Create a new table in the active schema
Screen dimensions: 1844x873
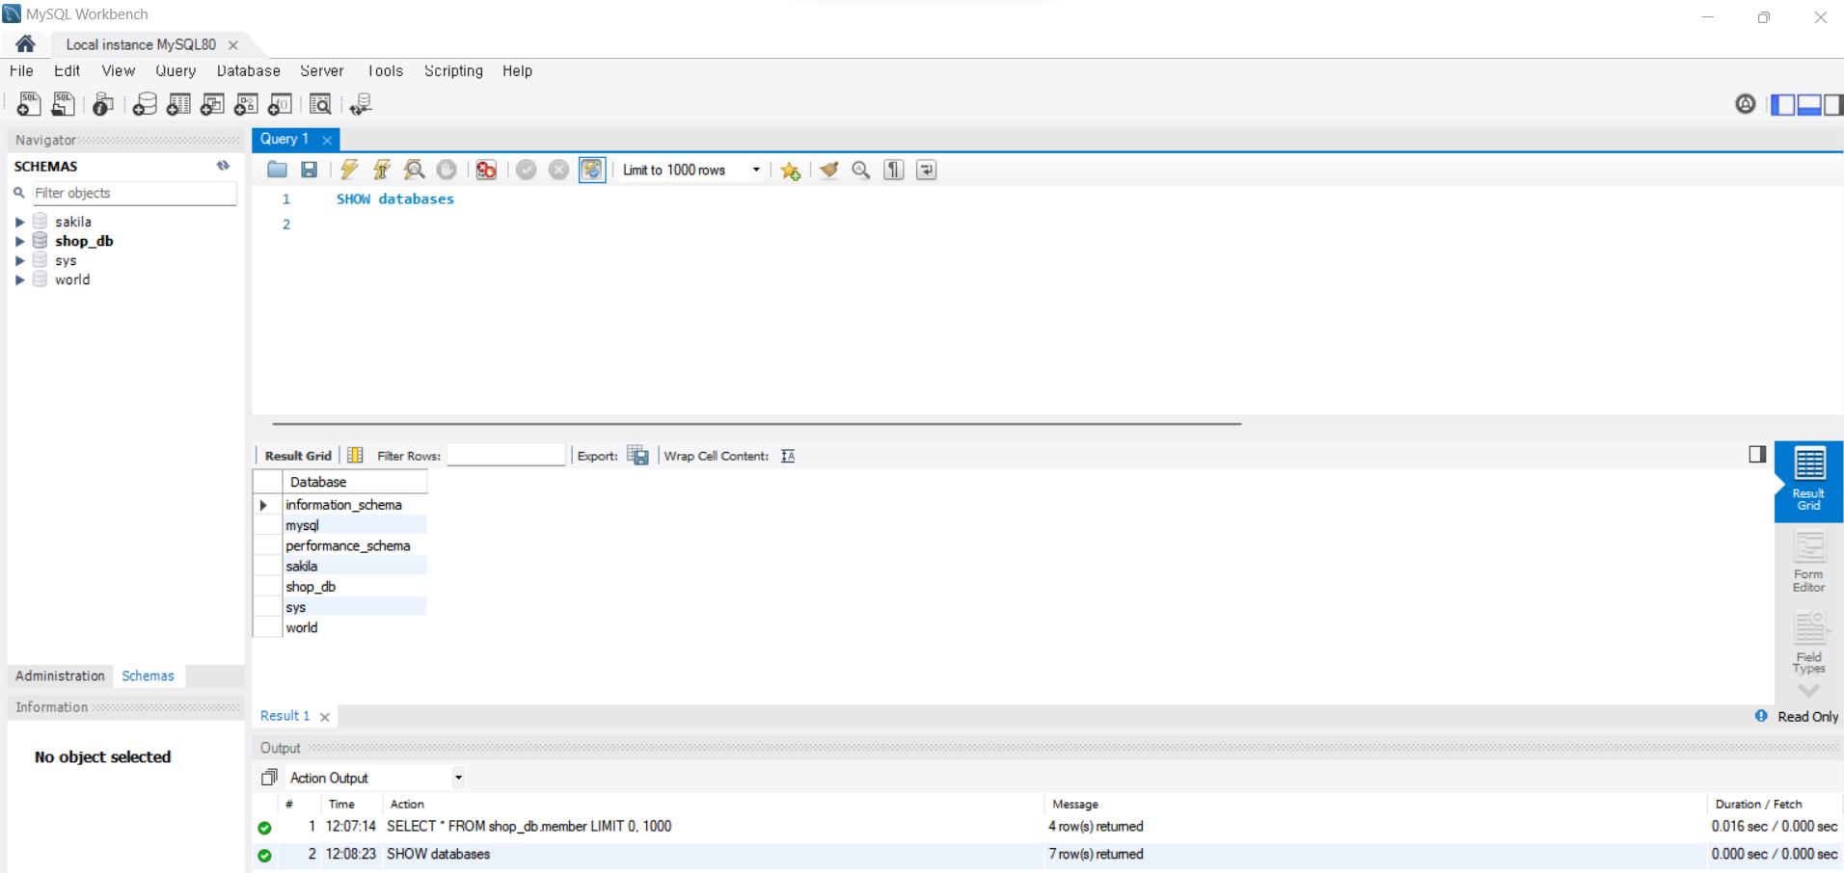pyautogui.click(x=178, y=104)
